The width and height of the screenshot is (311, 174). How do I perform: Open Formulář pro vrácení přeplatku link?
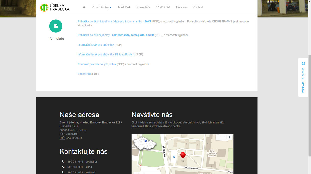click(x=97, y=64)
